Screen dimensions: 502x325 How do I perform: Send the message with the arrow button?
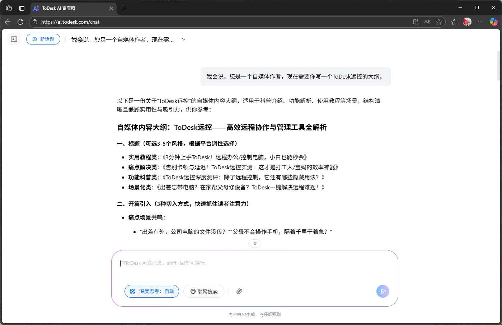tap(383, 291)
